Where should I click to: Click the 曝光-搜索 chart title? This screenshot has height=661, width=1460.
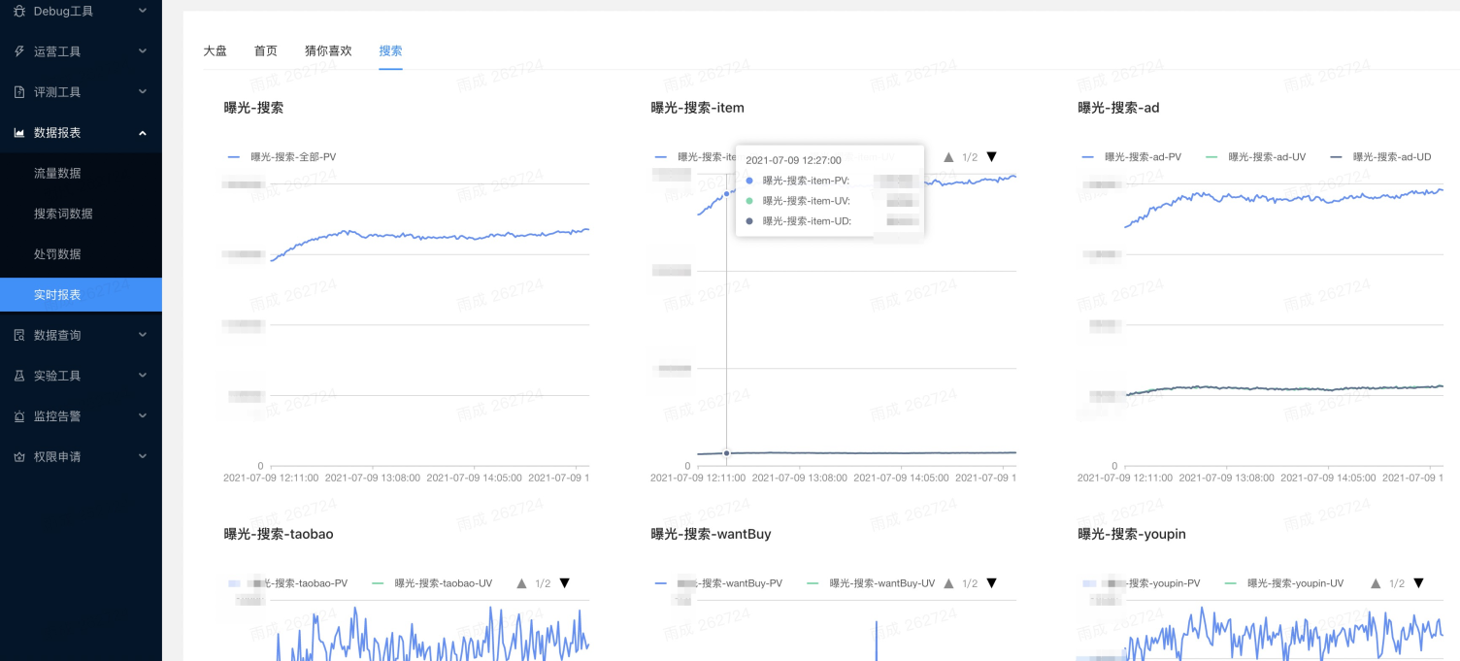[253, 108]
